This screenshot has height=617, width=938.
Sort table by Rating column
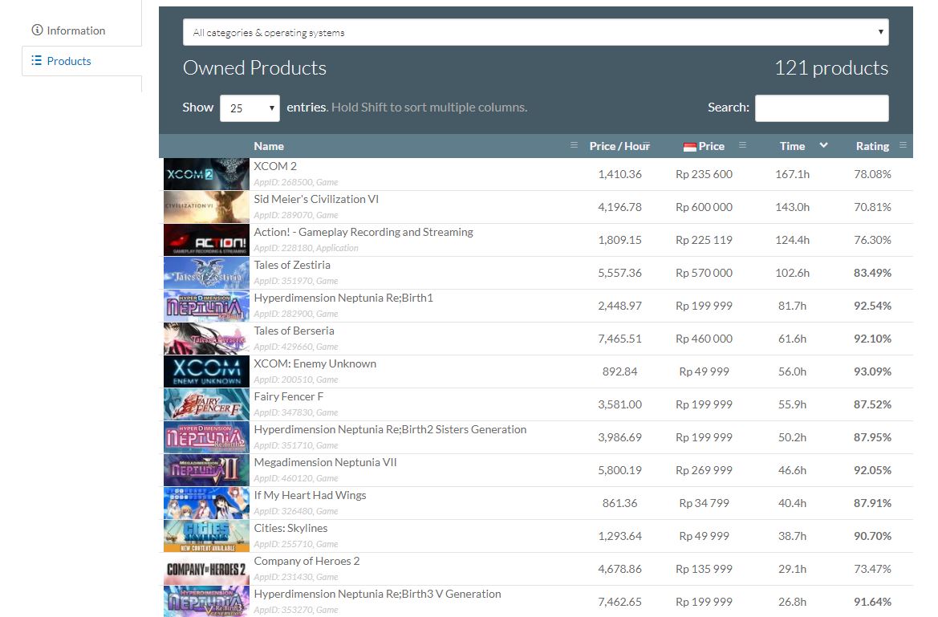point(872,146)
